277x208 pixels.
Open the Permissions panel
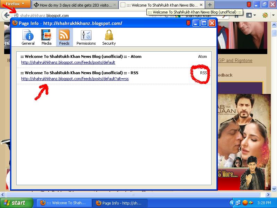point(86,37)
